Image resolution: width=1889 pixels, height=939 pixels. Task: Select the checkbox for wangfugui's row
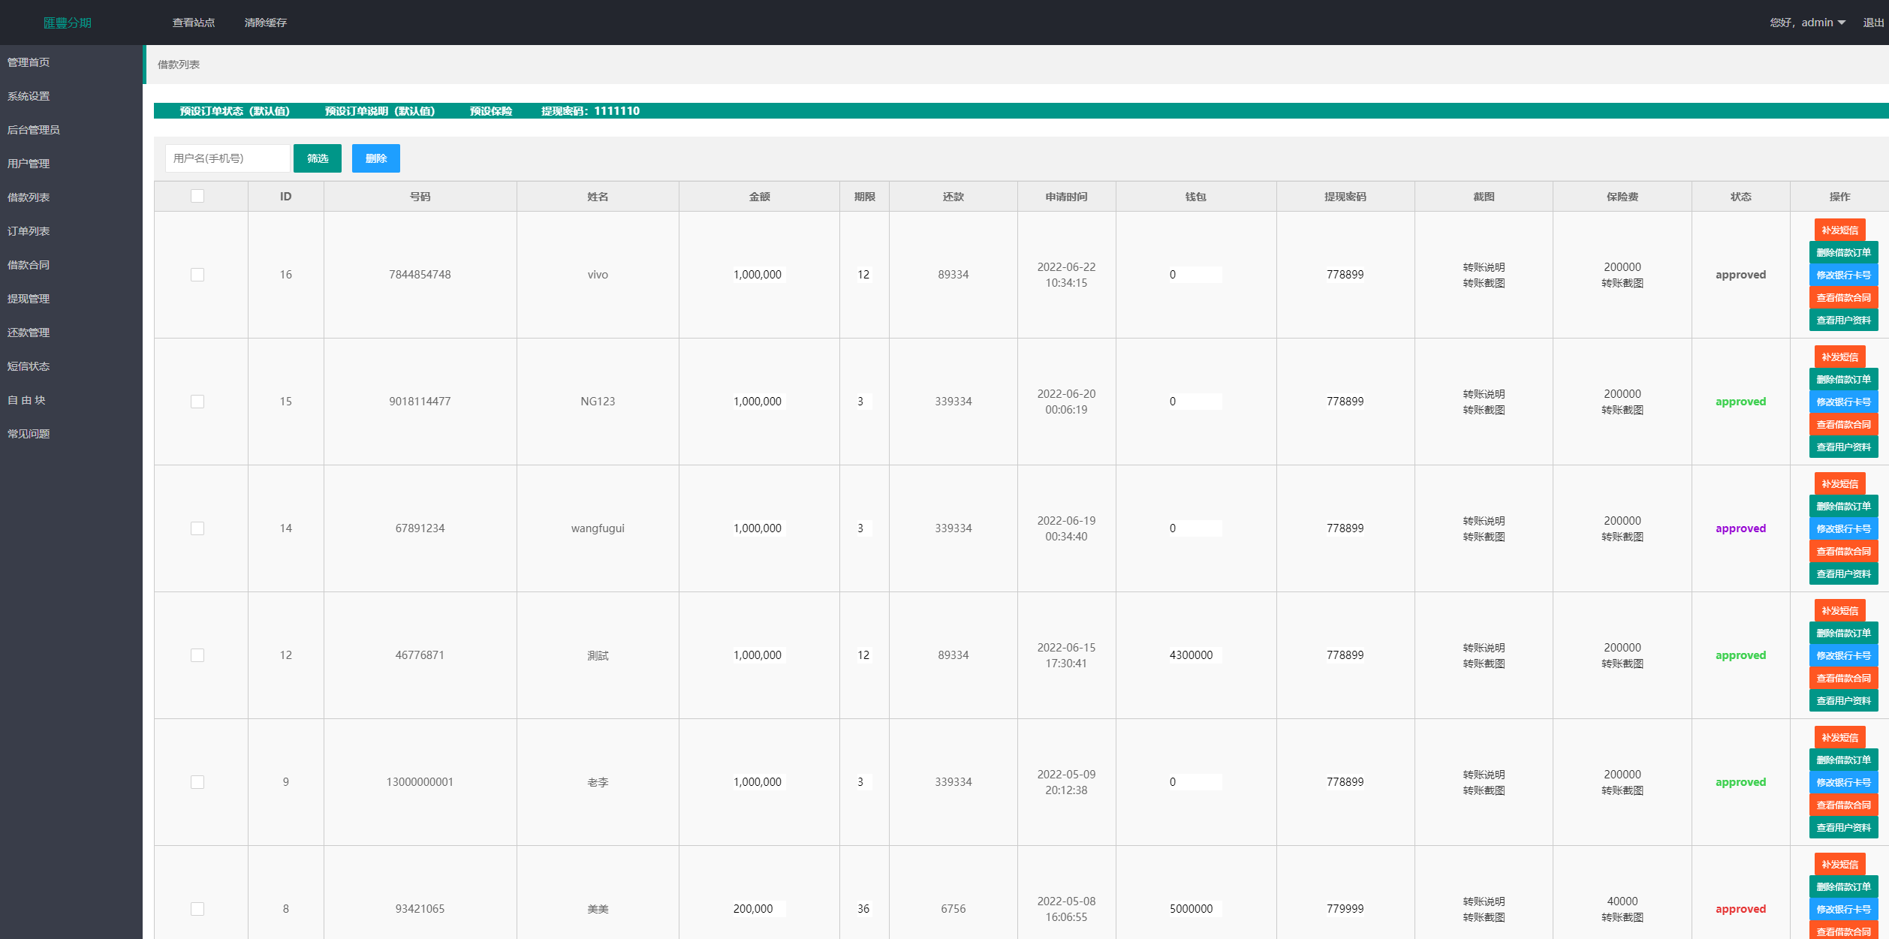click(x=197, y=528)
